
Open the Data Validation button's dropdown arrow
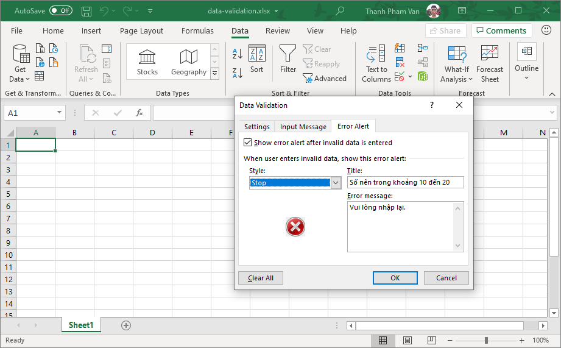(410, 76)
